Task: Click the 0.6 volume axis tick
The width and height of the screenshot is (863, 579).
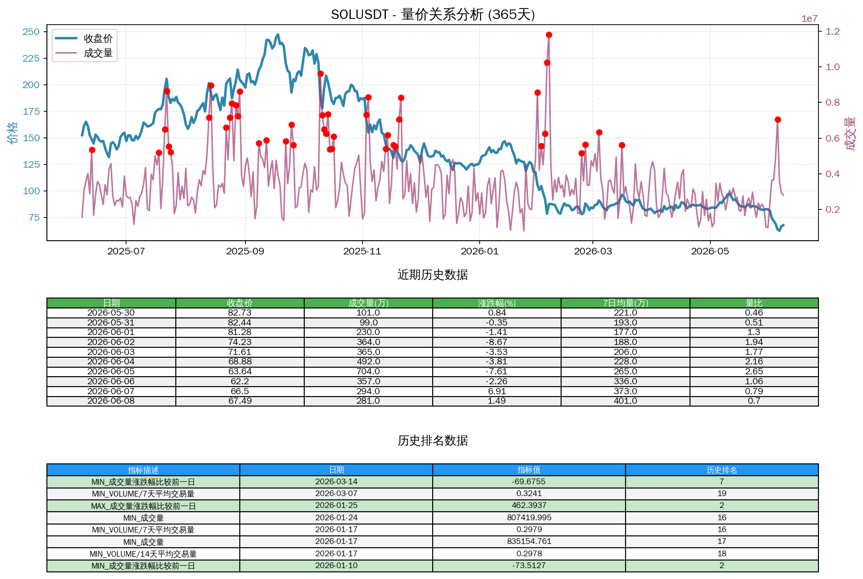Action: [833, 138]
